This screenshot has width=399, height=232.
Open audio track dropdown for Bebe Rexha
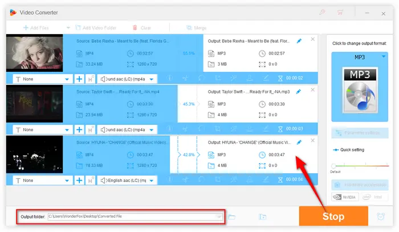[x=127, y=79]
